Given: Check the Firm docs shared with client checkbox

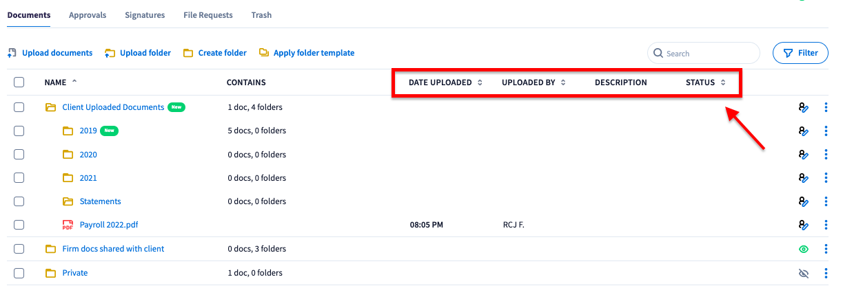Looking at the screenshot, I should tap(19, 249).
